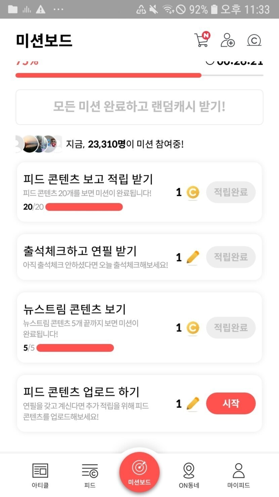
Task: Tap the participant profile thumbnails
Action: (39, 144)
